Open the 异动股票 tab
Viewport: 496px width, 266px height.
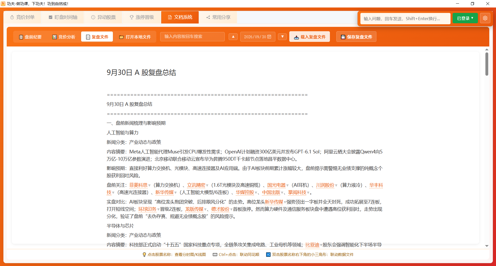point(103,17)
